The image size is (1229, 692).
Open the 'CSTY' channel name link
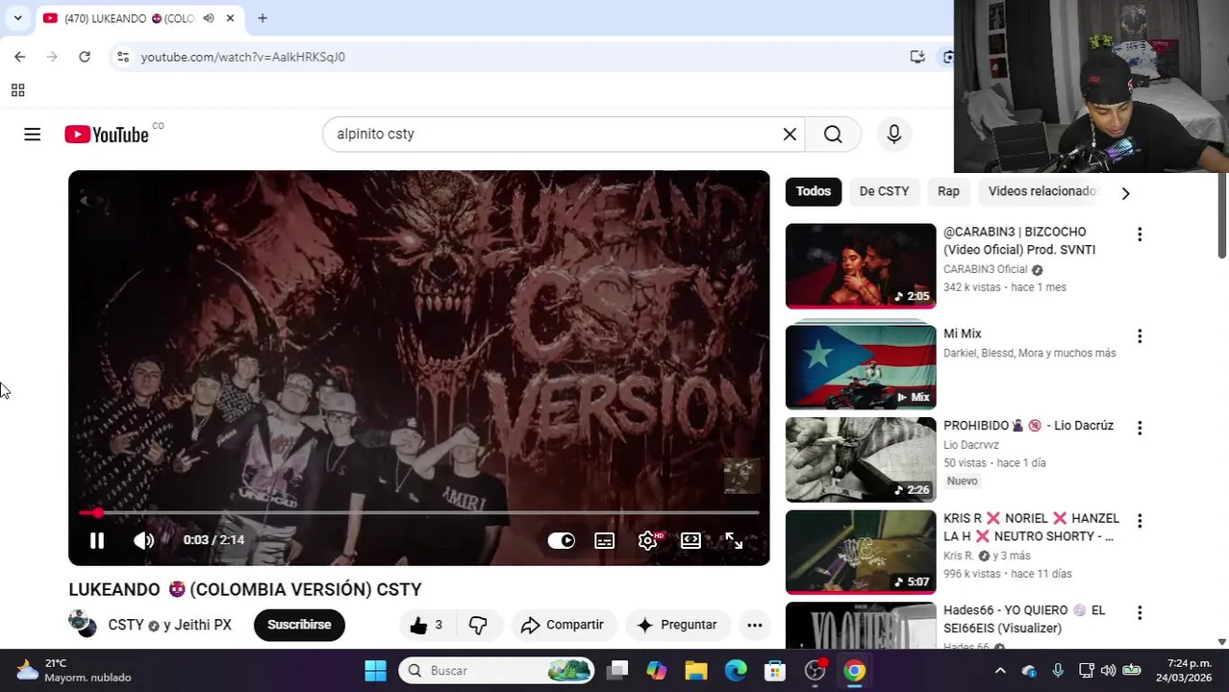(x=126, y=625)
